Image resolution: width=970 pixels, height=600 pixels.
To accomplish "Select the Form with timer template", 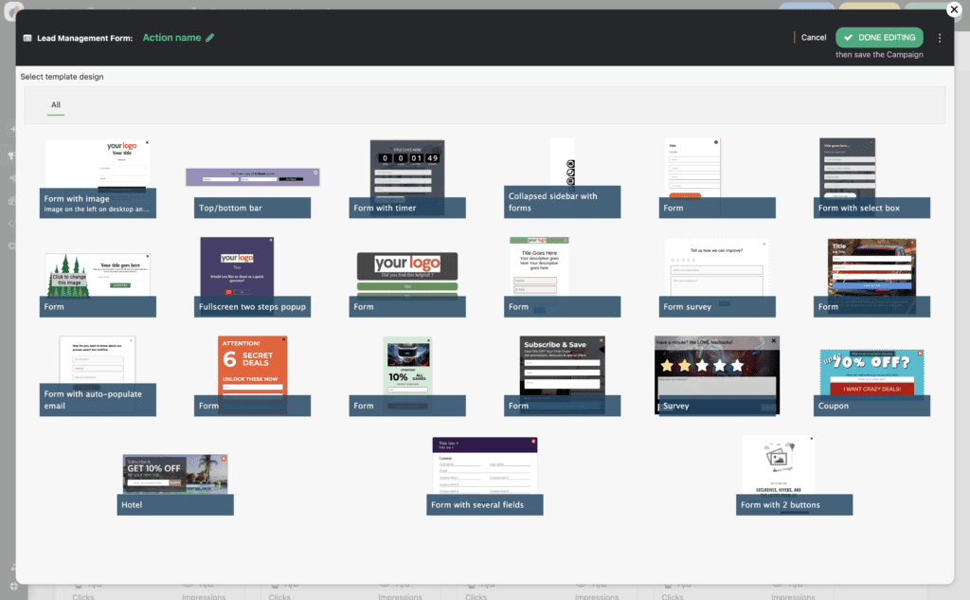I will [x=407, y=178].
